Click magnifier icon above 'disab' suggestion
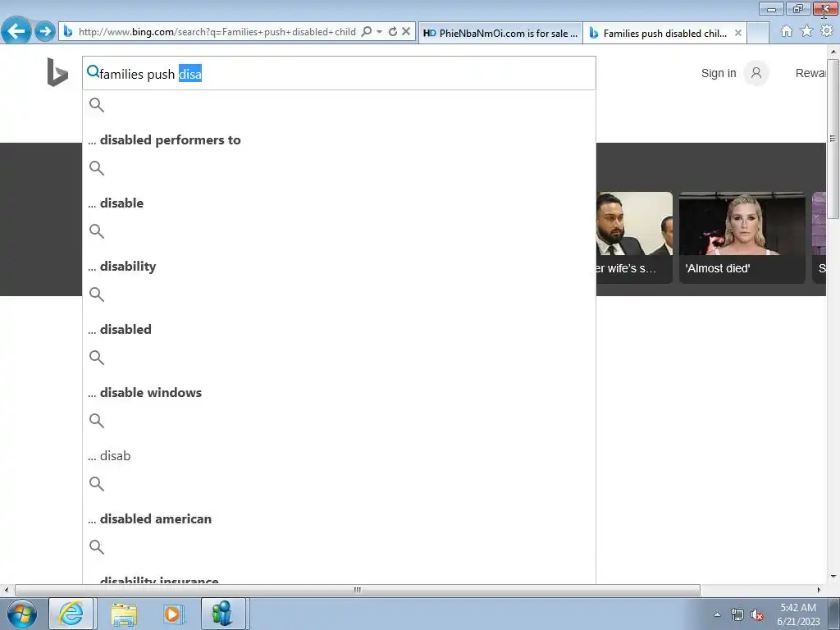This screenshot has width=840, height=630. [97, 421]
